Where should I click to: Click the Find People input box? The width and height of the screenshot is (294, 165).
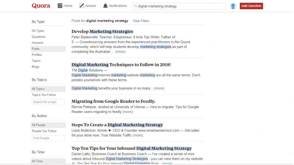coord(48,138)
